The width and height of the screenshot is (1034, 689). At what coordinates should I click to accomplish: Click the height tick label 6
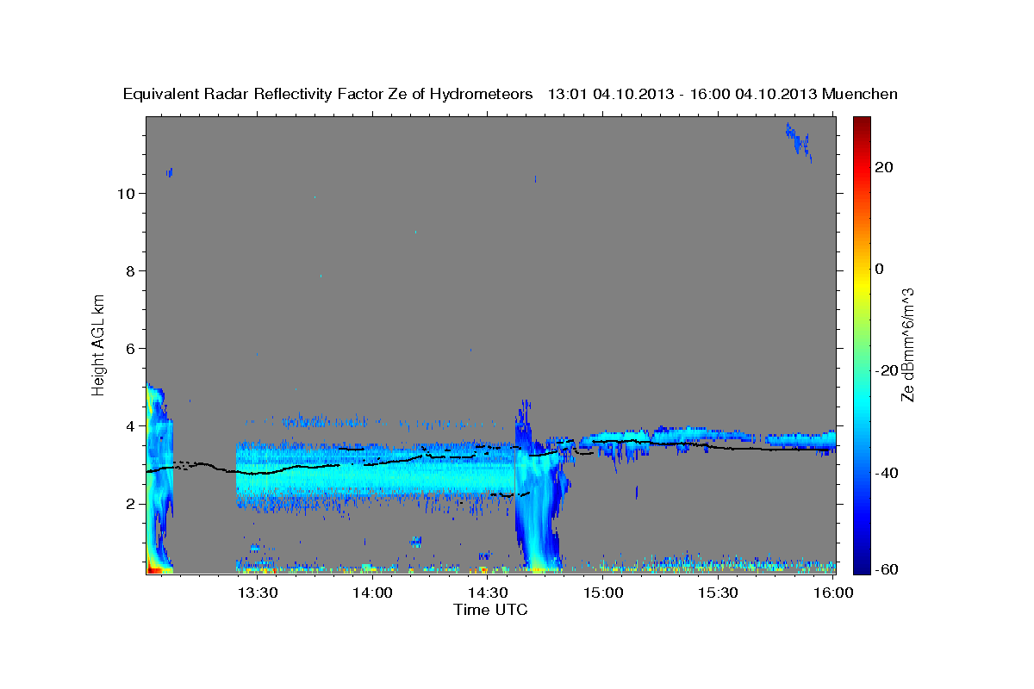[x=129, y=349]
